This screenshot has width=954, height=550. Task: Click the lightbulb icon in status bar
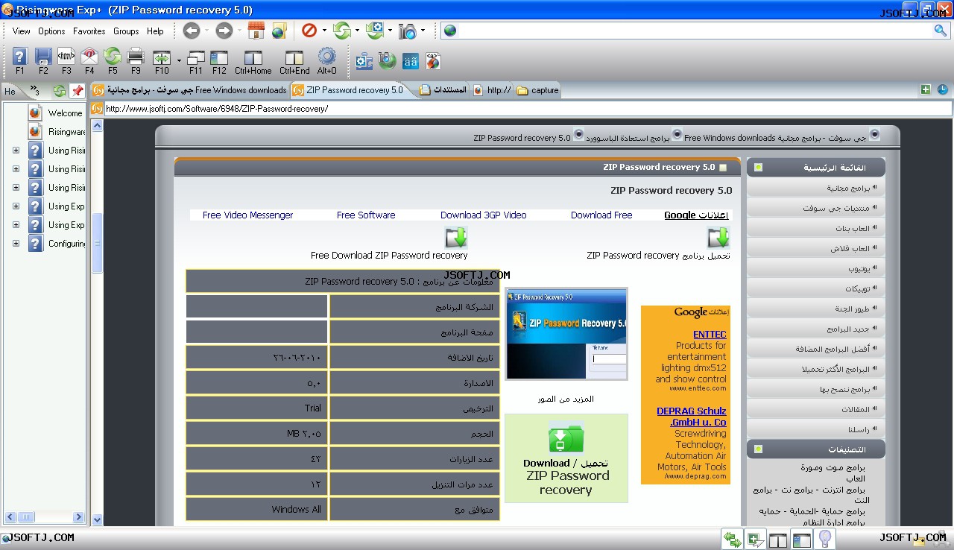point(825,539)
